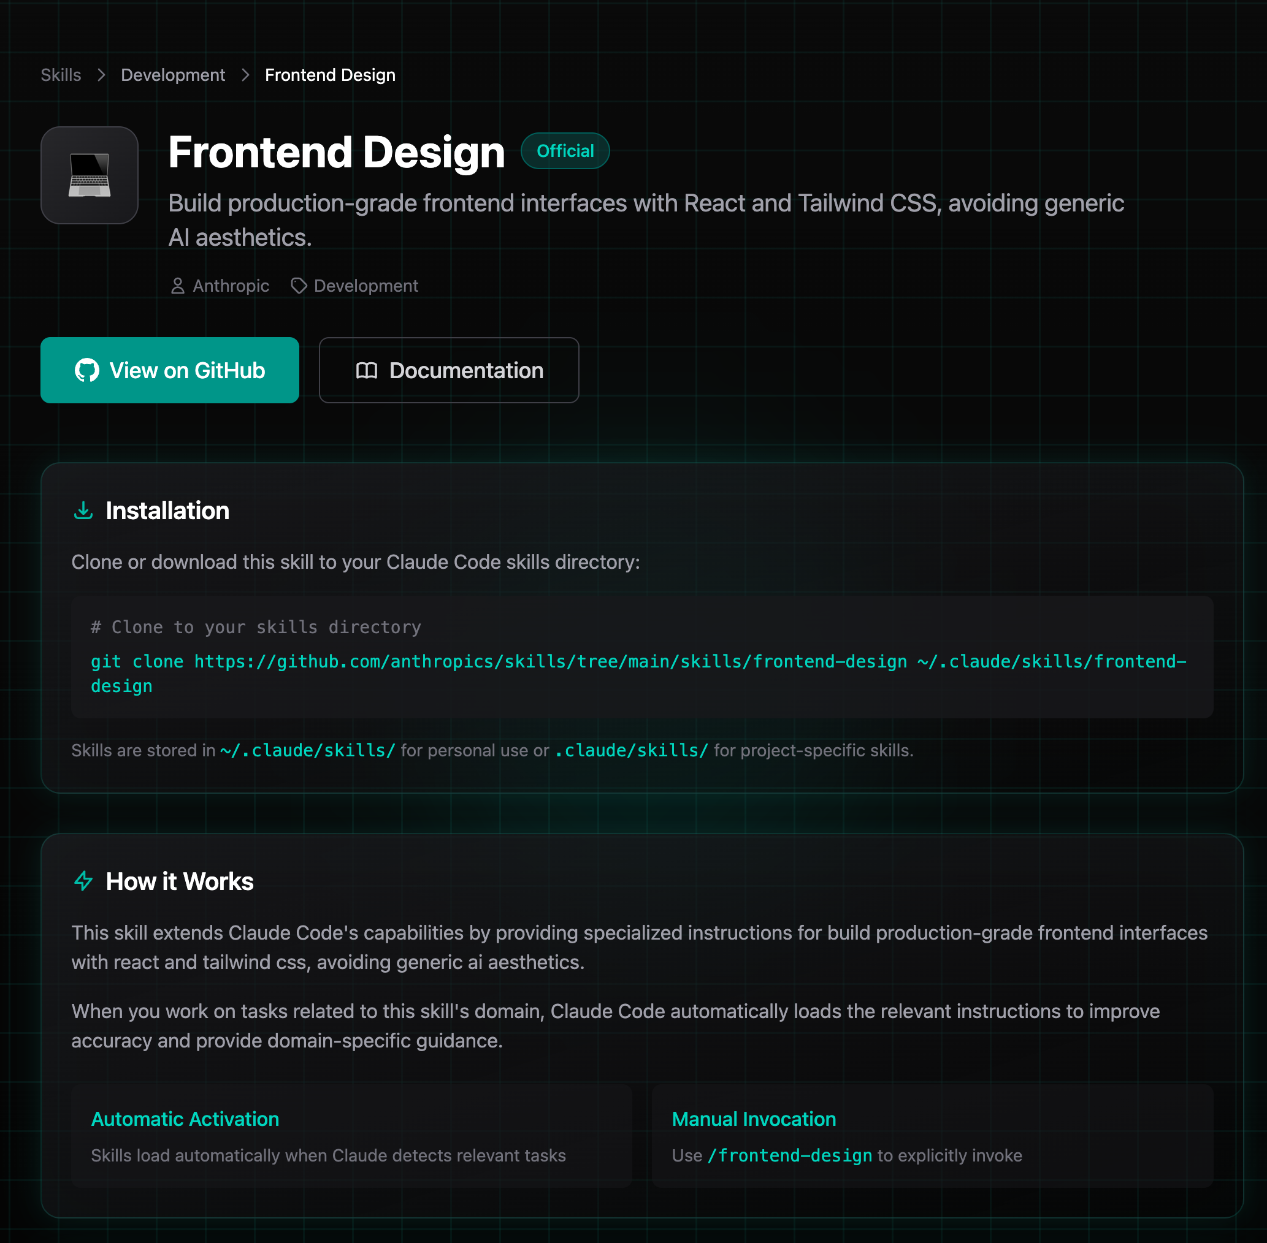The height and width of the screenshot is (1243, 1267).
Task: Select the Skills breadcrumb link
Action: point(61,75)
